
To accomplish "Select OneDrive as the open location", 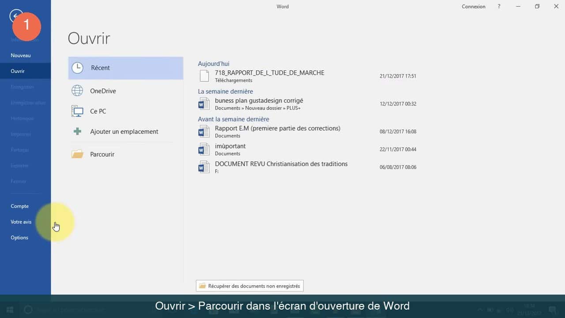I will point(126,91).
